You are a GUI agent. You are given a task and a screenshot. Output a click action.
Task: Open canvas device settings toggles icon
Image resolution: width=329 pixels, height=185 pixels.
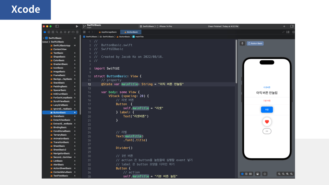(x=258, y=174)
